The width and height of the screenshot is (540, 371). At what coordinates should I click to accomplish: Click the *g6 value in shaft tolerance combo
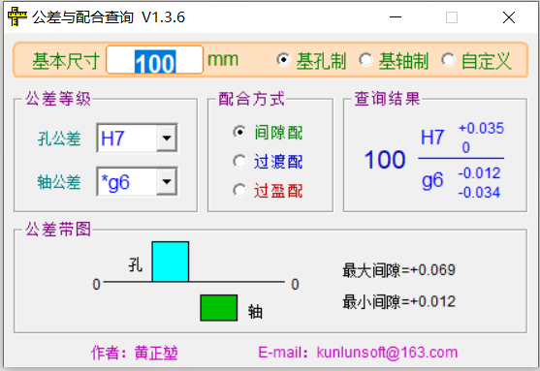click(x=115, y=182)
